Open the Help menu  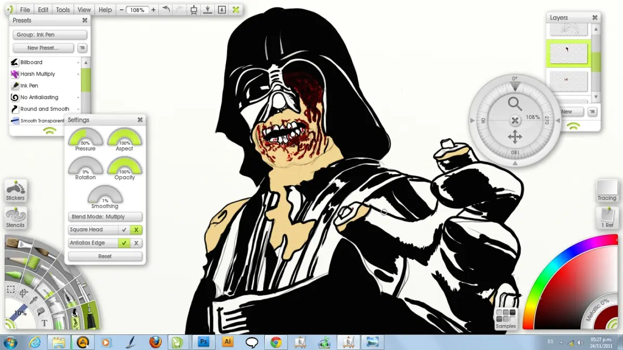[105, 10]
